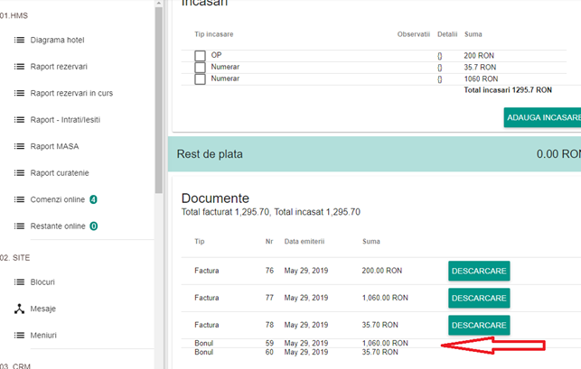The width and height of the screenshot is (581, 369).
Task: Click the 200 RON amount in Incasari
Action: coord(479,56)
